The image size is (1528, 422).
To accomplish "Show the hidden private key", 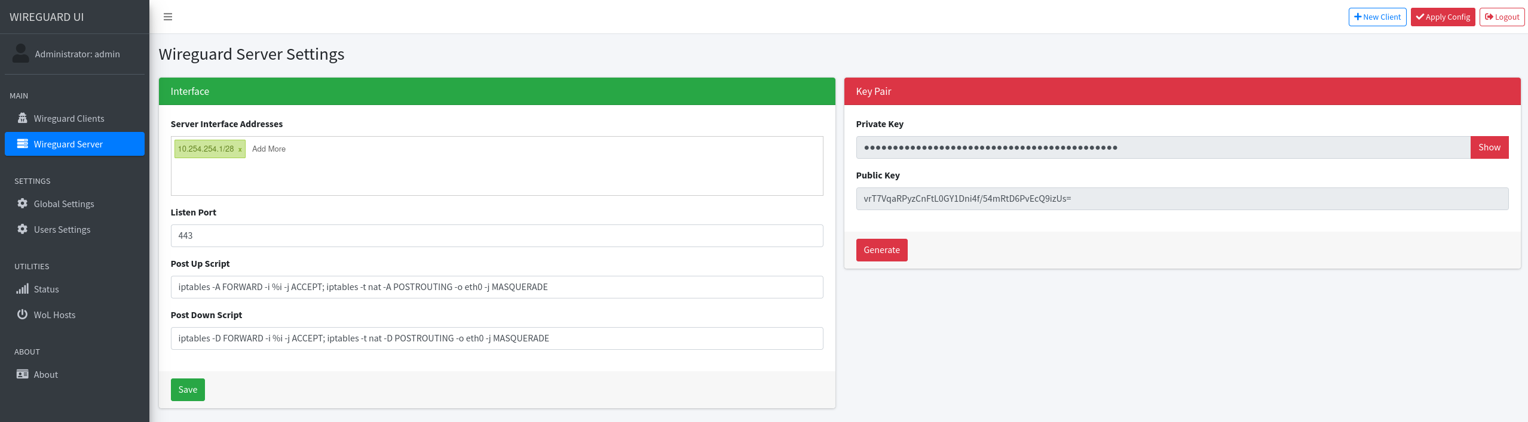I will pyautogui.click(x=1489, y=147).
